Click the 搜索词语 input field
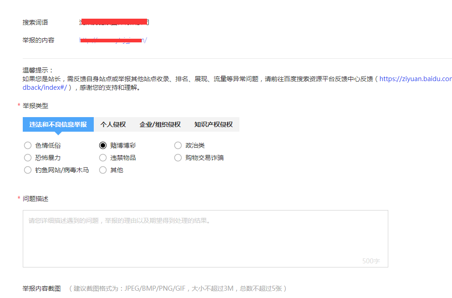The height and width of the screenshot is (298, 452). pos(114,21)
